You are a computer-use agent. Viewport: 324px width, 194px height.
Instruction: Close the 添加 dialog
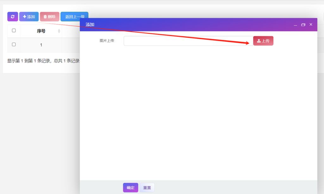click(x=311, y=24)
